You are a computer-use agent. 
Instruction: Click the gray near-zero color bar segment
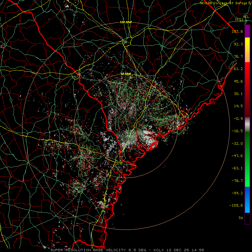tap(247, 125)
